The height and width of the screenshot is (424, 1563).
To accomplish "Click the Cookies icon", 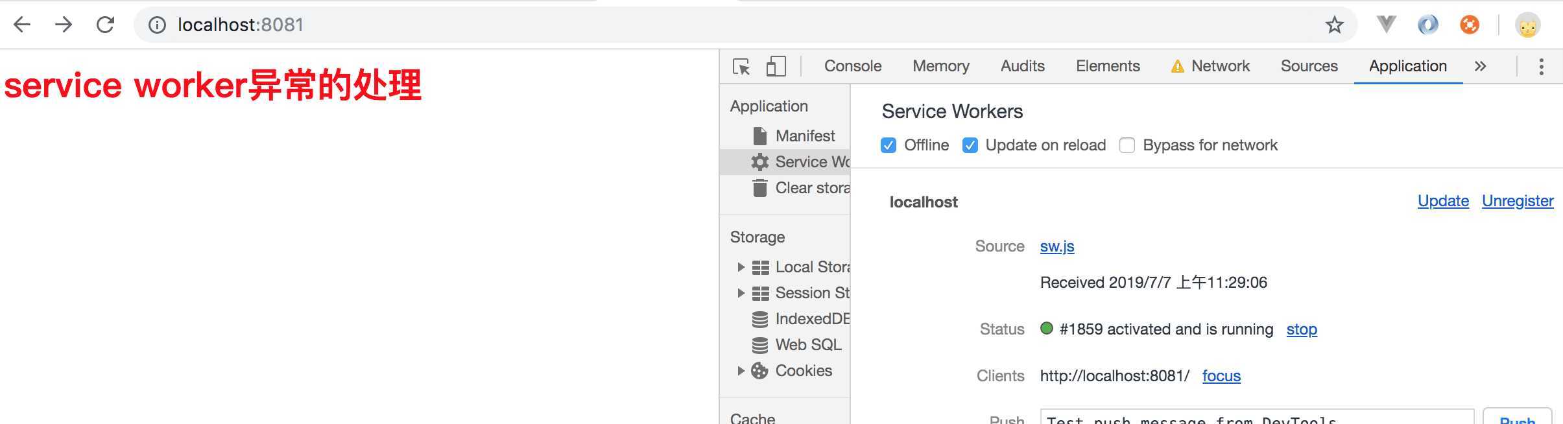I will coord(759,370).
